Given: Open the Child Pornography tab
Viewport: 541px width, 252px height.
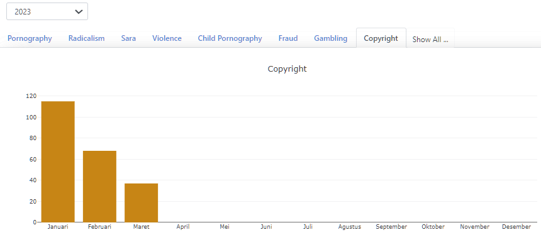Looking at the screenshot, I should click(x=230, y=38).
